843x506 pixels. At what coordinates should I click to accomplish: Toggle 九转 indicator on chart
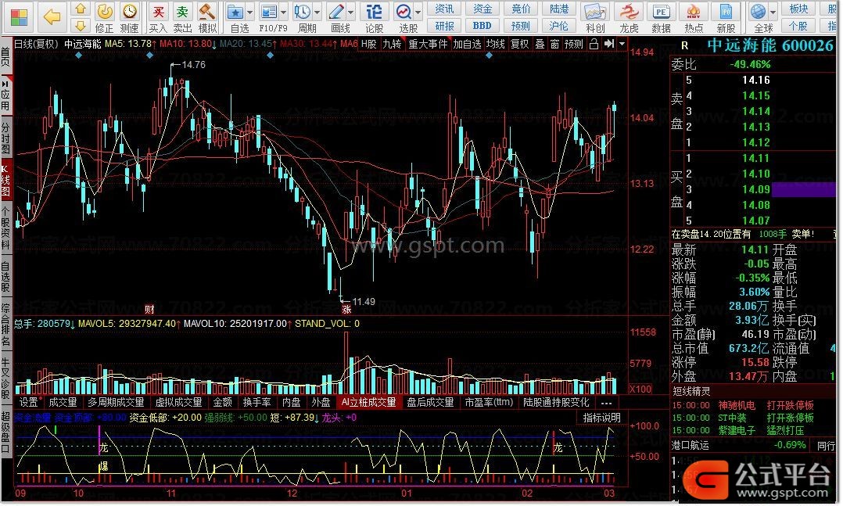pyautogui.click(x=392, y=44)
